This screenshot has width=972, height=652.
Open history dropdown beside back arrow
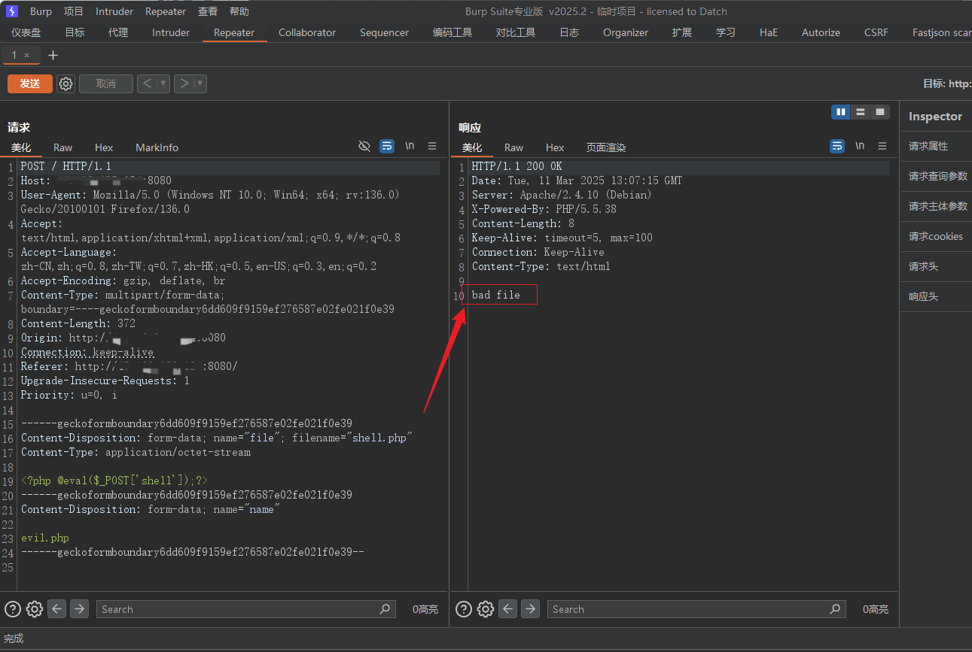[x=163, y=83]
